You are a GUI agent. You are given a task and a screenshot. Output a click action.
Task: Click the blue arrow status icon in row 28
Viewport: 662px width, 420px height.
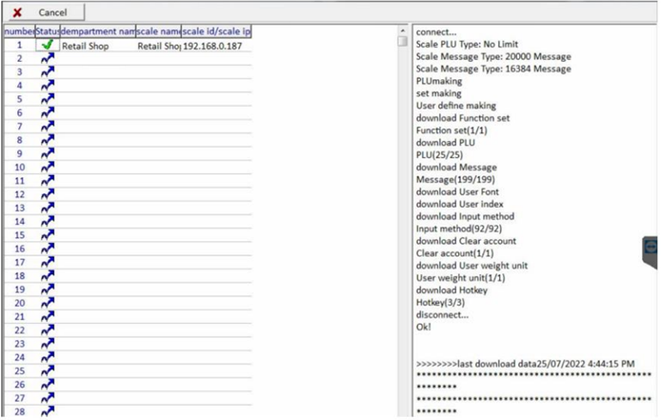(x=47, y=410)
